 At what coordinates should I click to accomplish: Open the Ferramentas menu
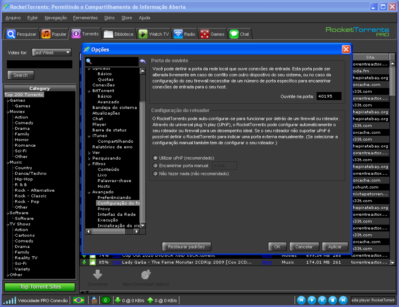click(x=86, y=18)
